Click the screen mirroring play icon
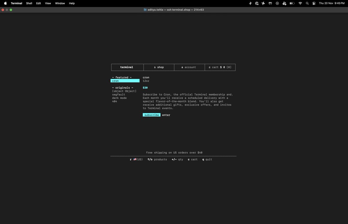 [x=277, y=3]
